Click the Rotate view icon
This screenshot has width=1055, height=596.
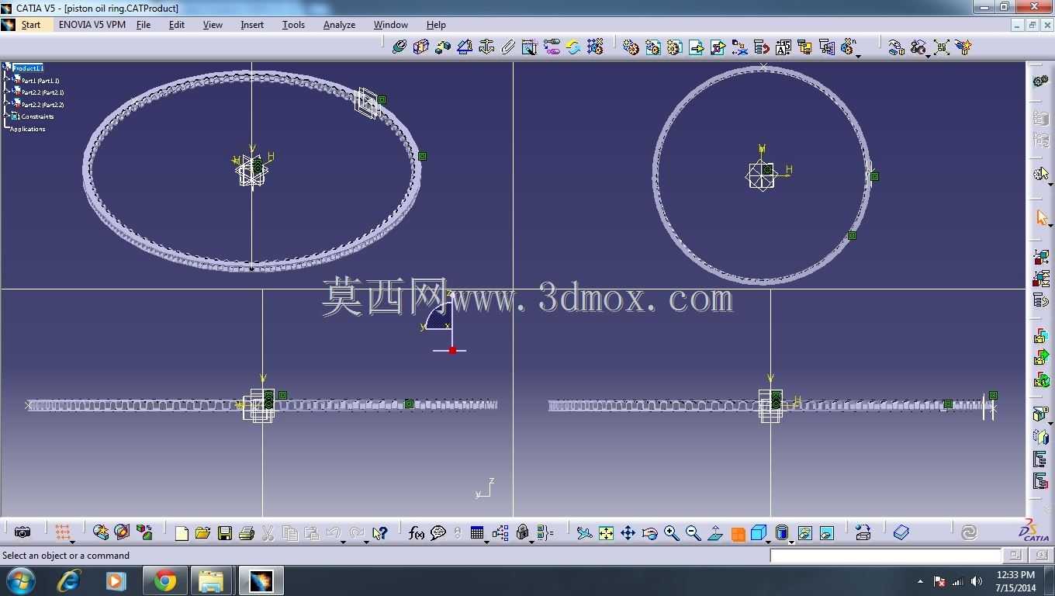650,533
